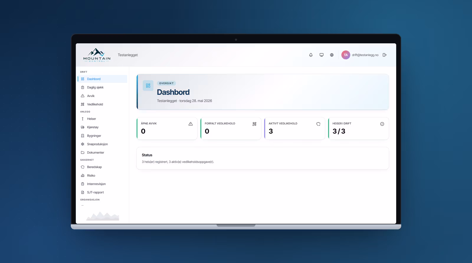
Task: Click the drift@testanlegg.no account email
Action: (365, 55)
